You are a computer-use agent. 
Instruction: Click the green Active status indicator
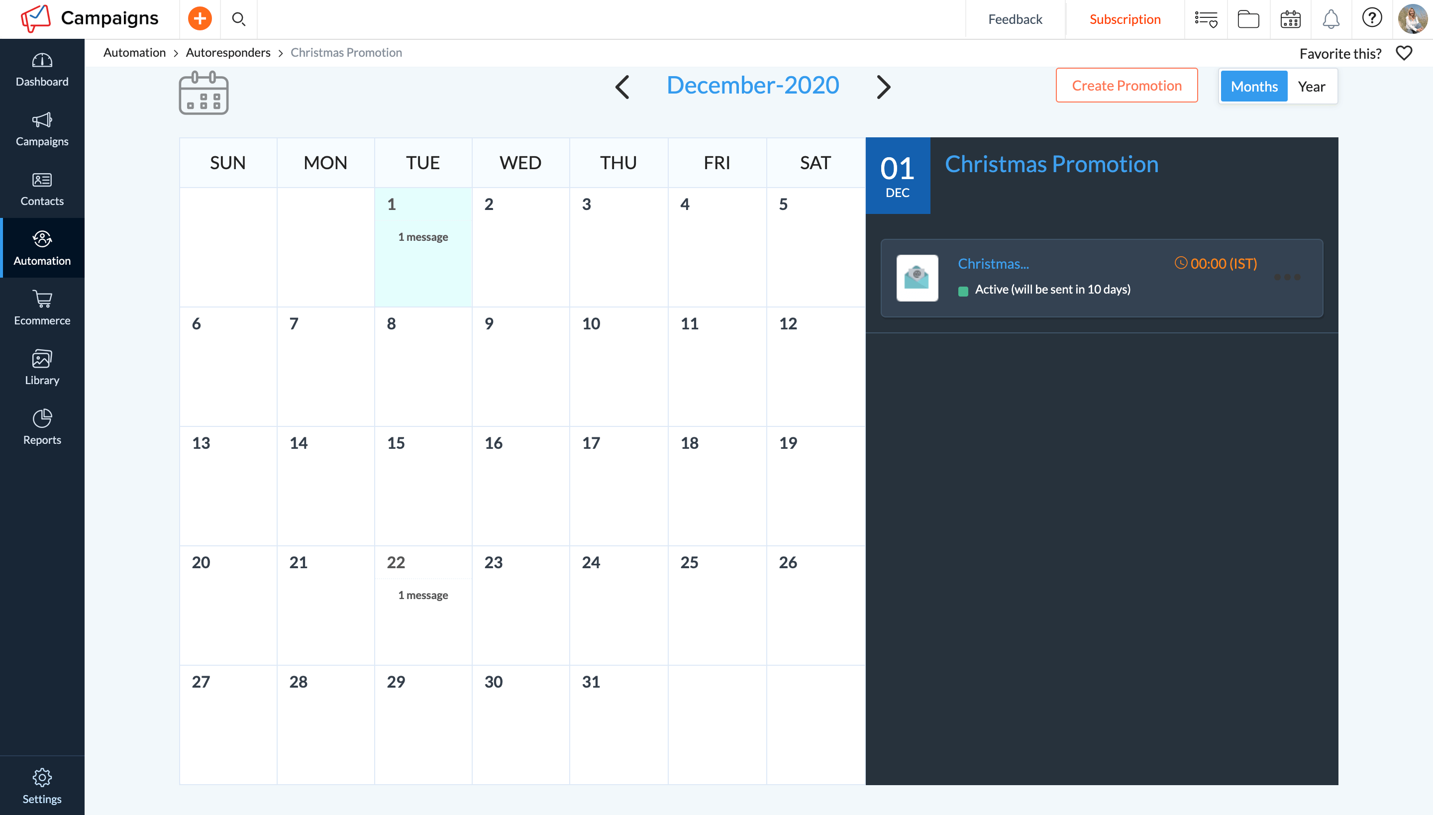coord(963,291)
